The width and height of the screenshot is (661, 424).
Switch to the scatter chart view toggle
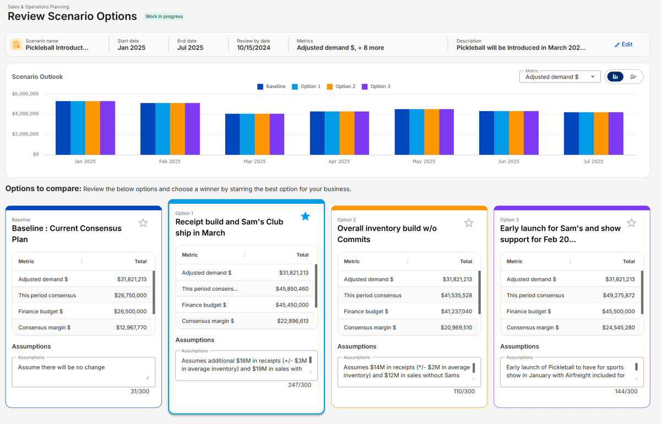(x=633, y=77)
